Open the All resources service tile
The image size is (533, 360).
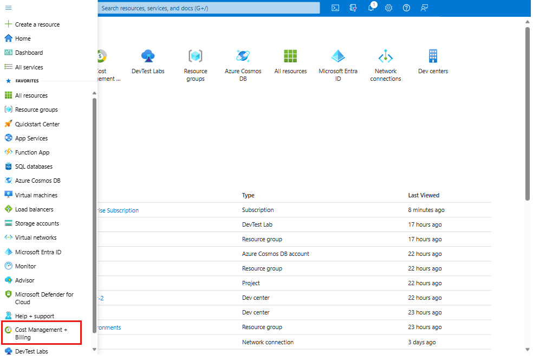(x=290, y=61)
